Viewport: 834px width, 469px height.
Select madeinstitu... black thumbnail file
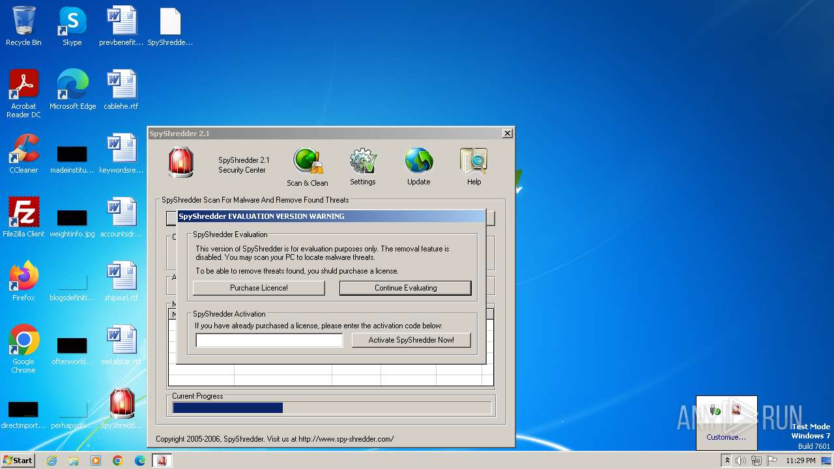[72, 160]
